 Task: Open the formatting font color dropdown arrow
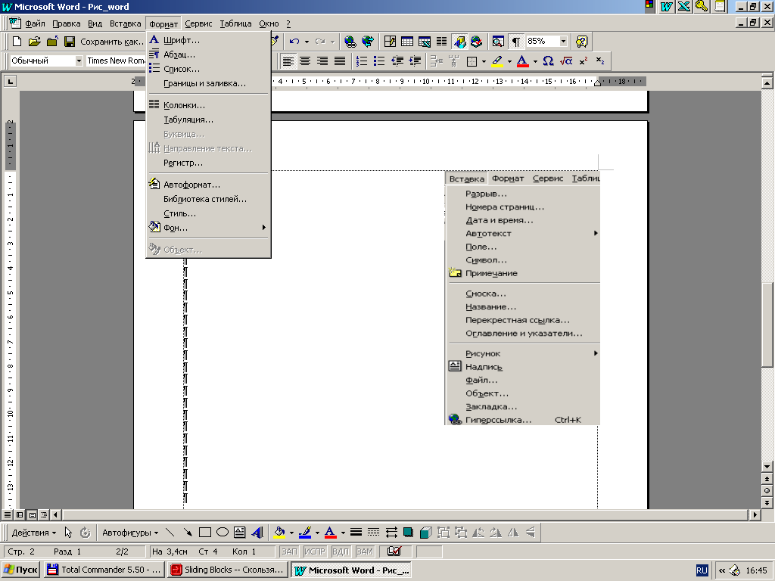tap(535, 61)
